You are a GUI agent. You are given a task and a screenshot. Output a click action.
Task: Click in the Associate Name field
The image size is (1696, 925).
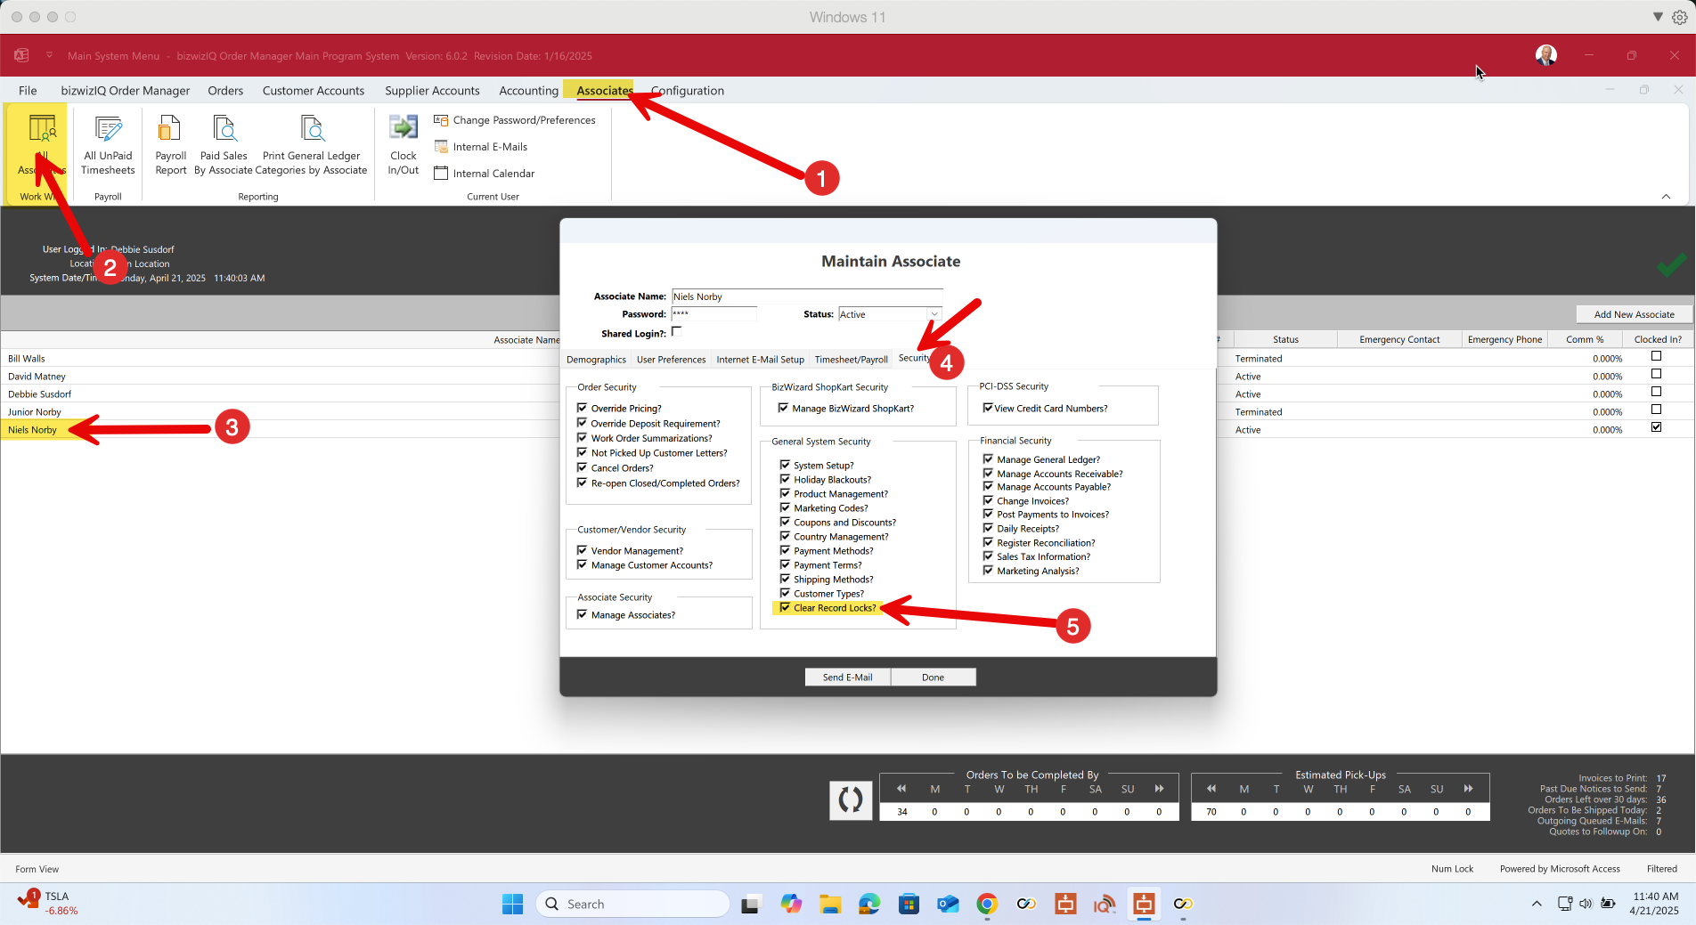coord(807,296)
